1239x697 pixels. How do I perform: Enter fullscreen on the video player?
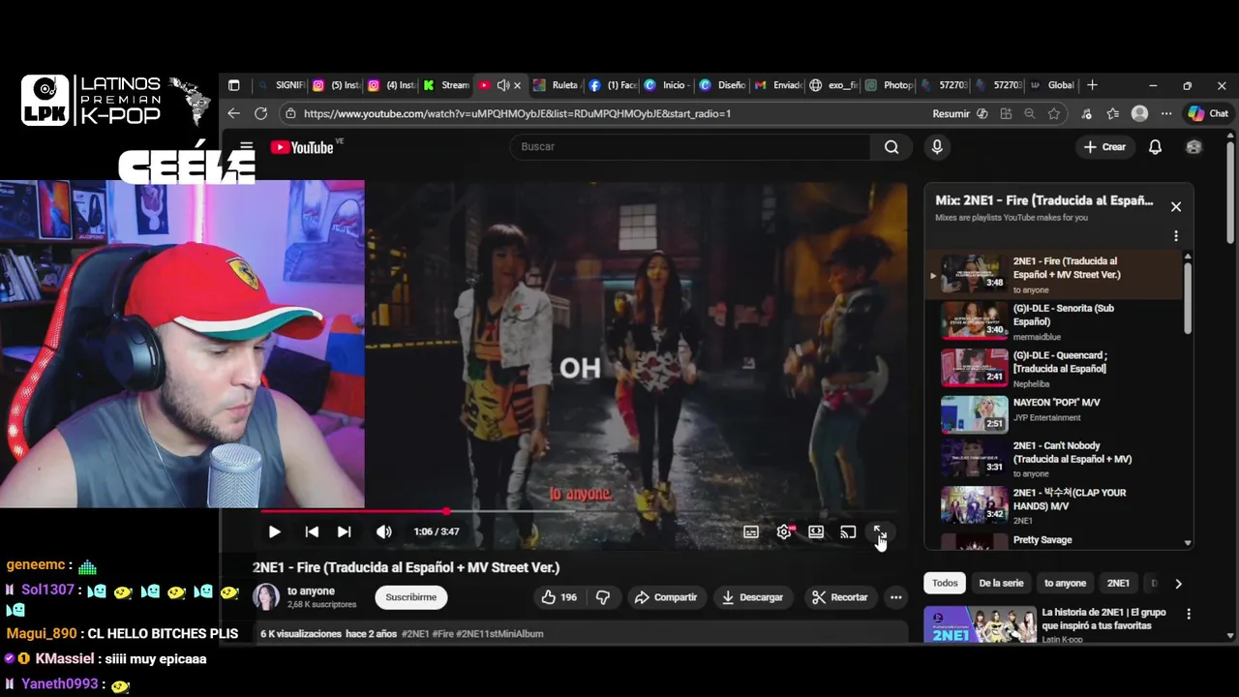[880, 531]
